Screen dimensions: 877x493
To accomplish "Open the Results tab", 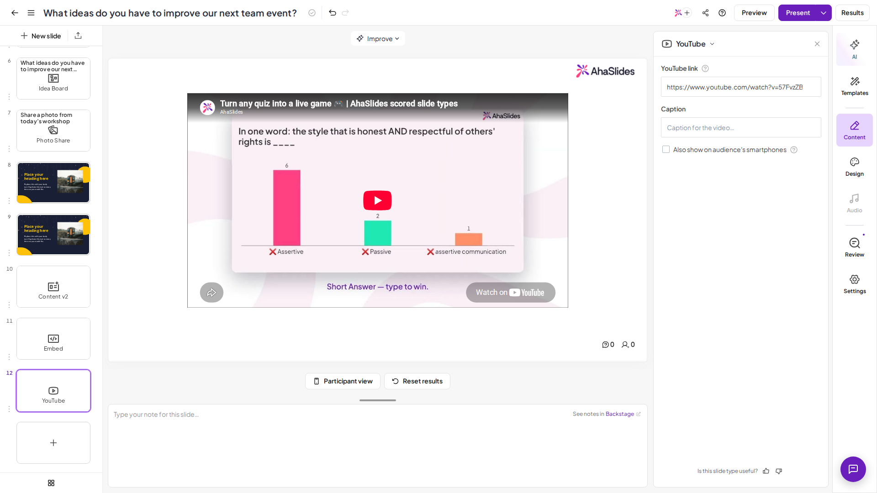I will [x=852, y=13].
